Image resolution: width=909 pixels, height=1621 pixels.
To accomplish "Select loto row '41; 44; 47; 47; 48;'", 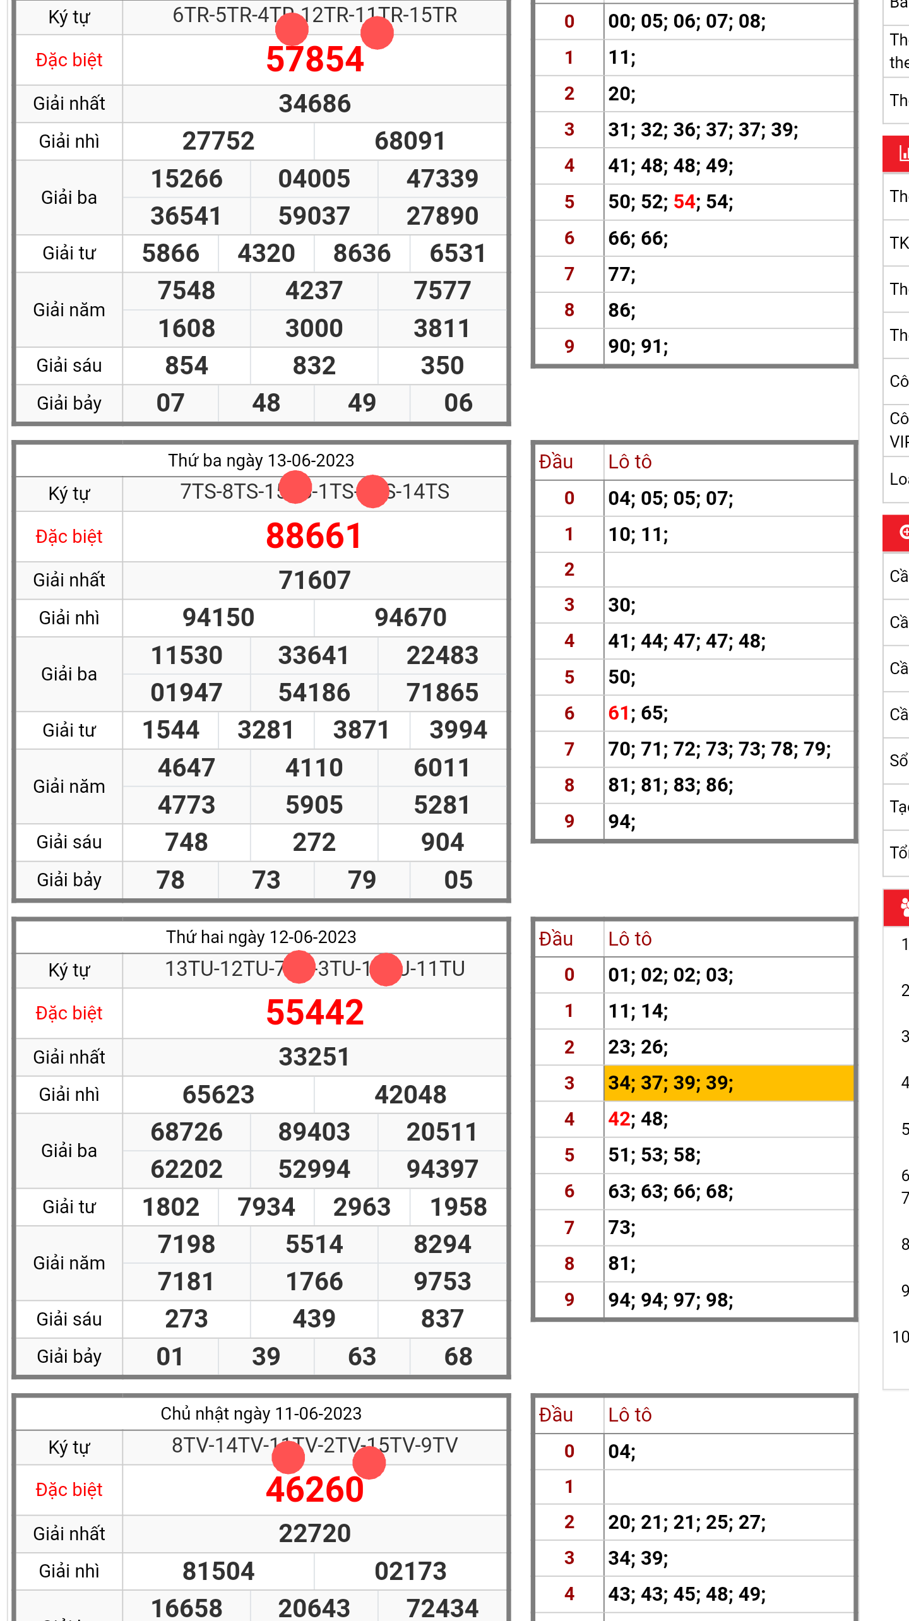I will pyautogui.click(x=728, y=641).
